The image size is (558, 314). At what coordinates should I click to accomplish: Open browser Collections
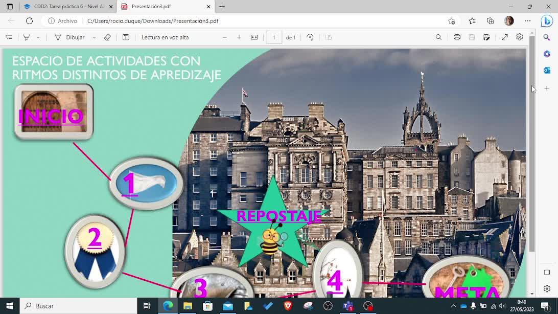(x=491, y=21)
